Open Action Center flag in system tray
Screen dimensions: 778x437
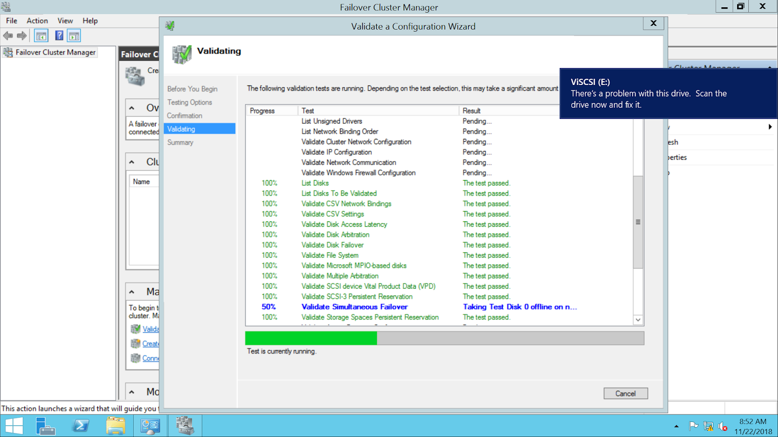click(693, 426)
